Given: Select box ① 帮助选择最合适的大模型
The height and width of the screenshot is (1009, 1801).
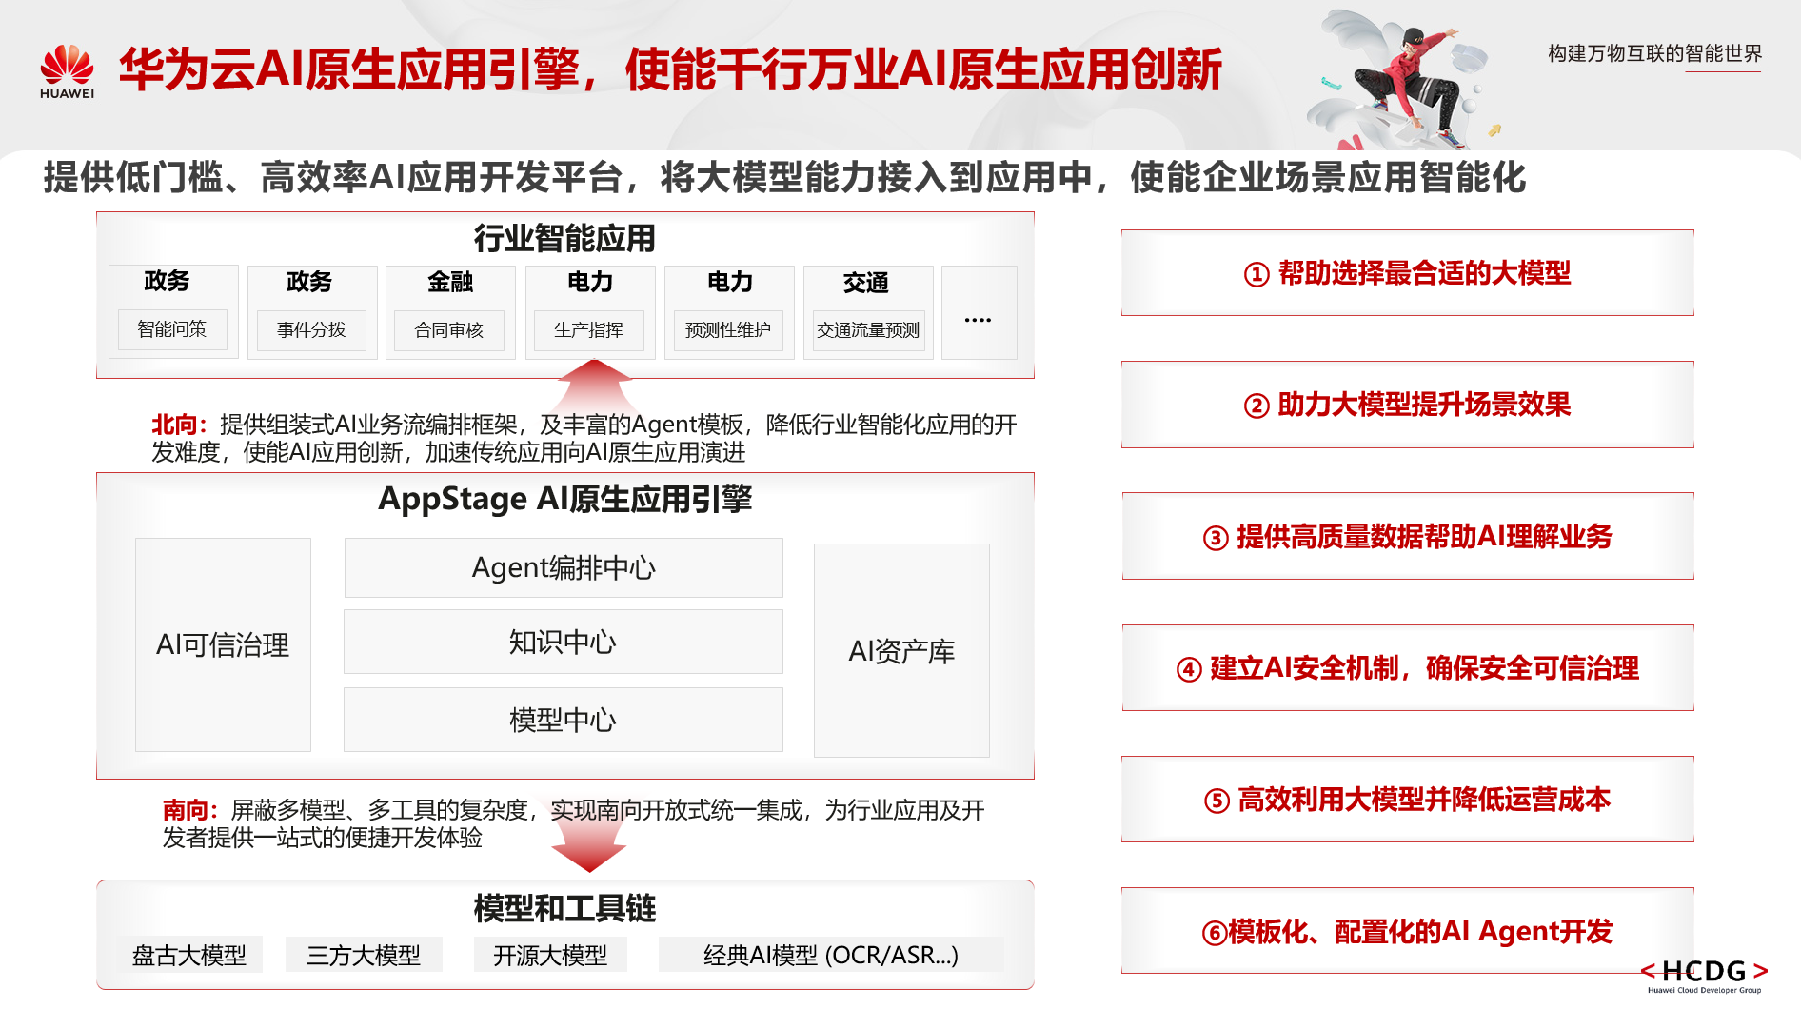Looking at the screenshot, I should (x=1408, y=273).
